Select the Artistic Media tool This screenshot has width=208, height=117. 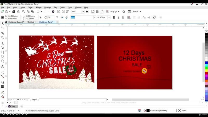3,48
